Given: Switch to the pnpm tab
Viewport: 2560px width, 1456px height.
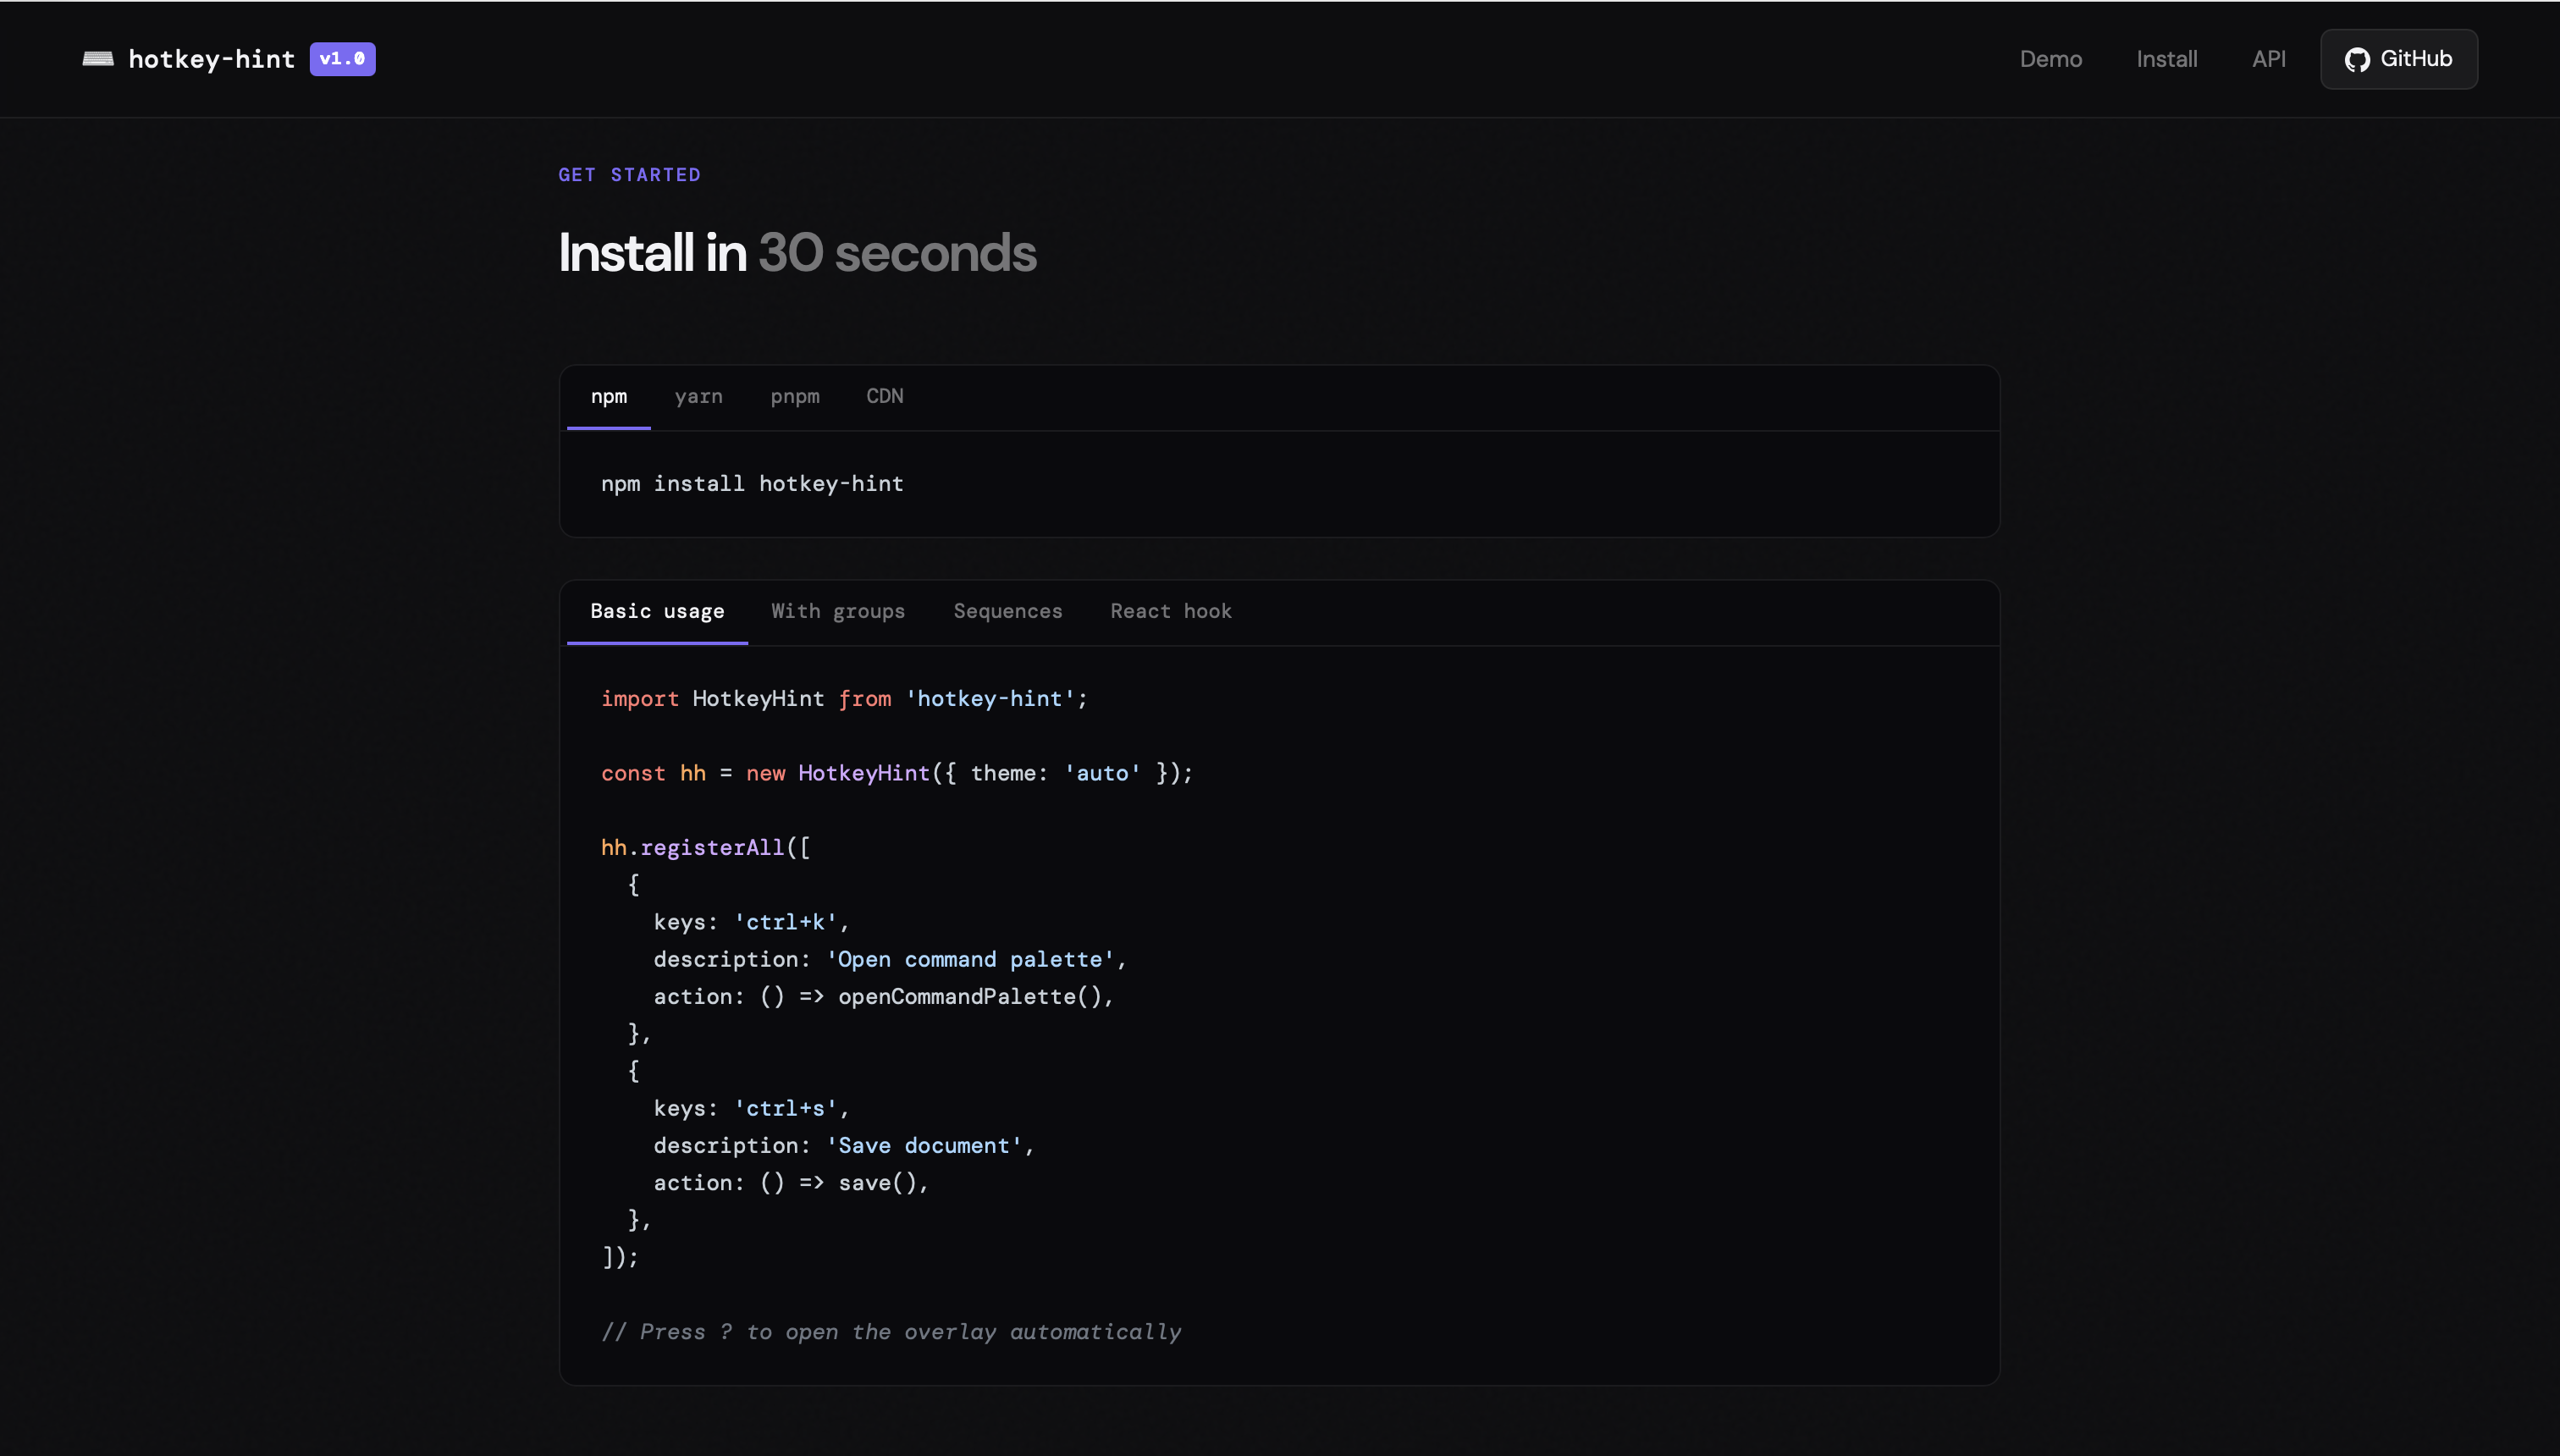Looking at the screenshot, I should pyautogui.click(x=795, y=396).
